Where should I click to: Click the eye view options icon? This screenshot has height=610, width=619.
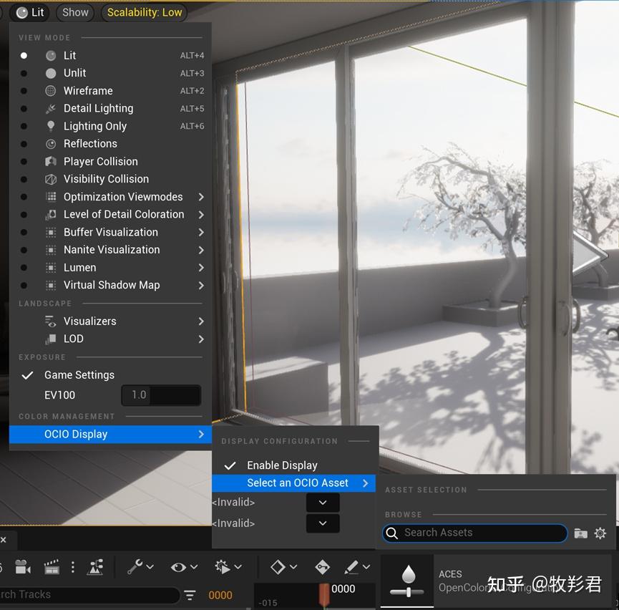pyautogui.click(x=180, y=566)
